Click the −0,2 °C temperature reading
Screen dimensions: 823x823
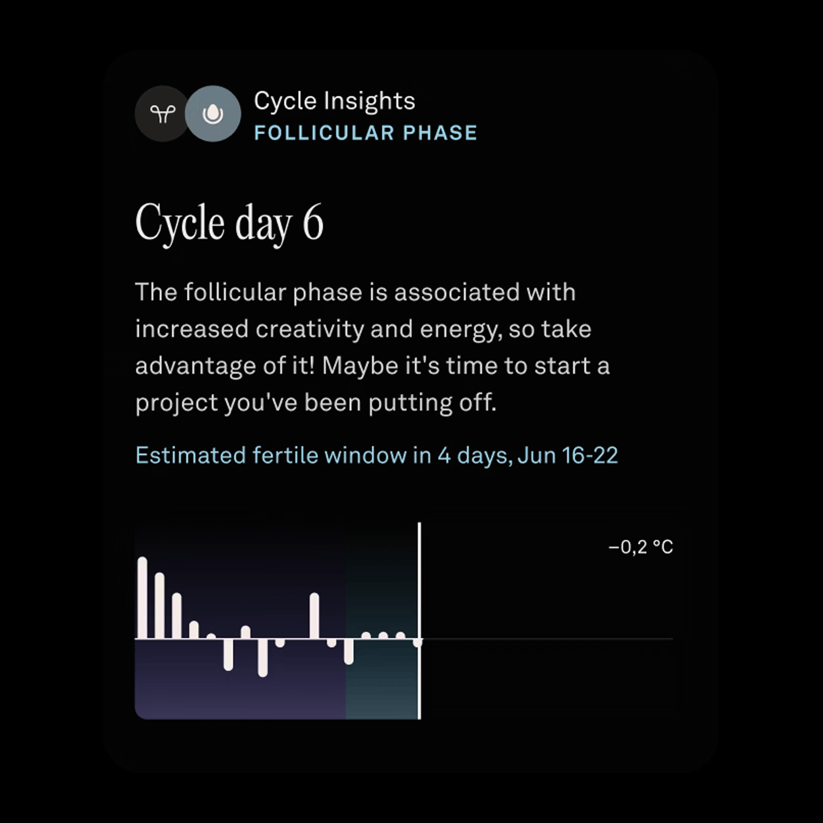pos(640,547)
